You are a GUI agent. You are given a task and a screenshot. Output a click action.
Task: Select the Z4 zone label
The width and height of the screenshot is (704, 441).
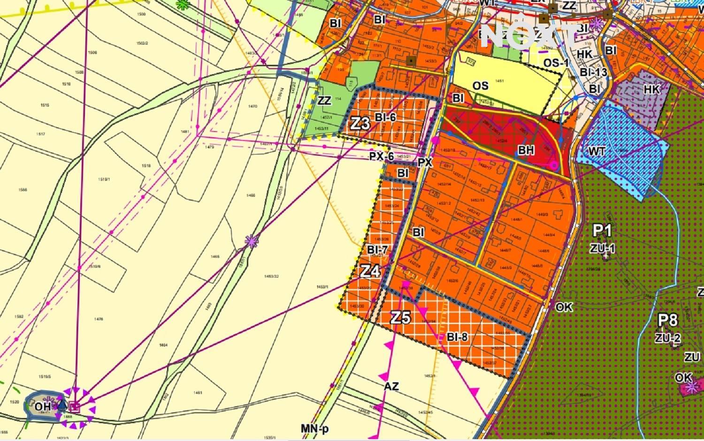(369, 271)
